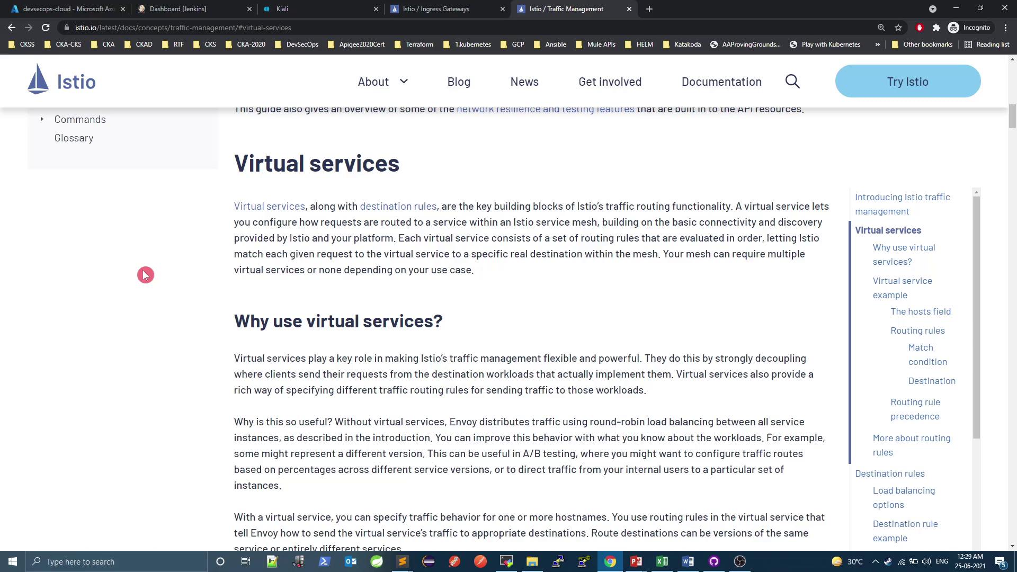The width and height of the screenshot is (1017, 572).
Task: Open the Chrome extensions puzzle icon
Action: (x=936, y=28)
